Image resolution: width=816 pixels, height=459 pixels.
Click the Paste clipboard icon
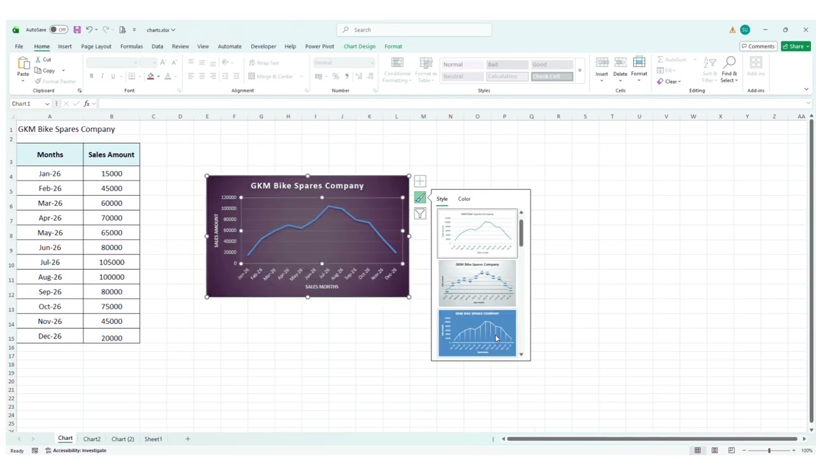(x=24, y=63)
